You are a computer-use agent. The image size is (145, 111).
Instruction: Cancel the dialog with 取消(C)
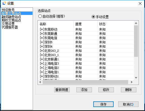click(x=128, y=104)
